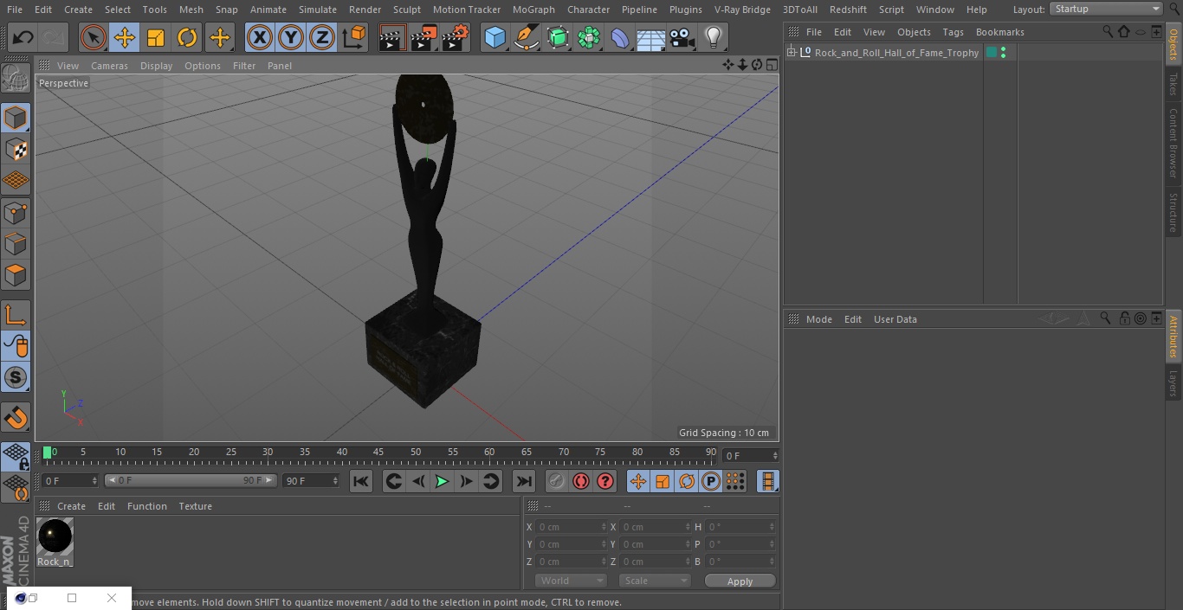1183x610 pixels.
Task: Toggle the Position keyframe recording button
Action: coord(638,481)
